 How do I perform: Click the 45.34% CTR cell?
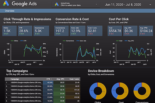pos(48,82)
